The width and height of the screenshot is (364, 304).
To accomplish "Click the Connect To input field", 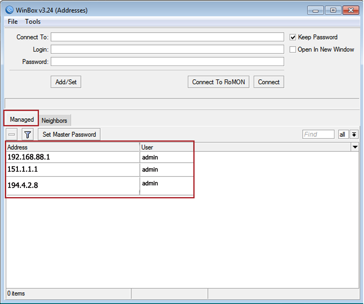I will 167,37.
